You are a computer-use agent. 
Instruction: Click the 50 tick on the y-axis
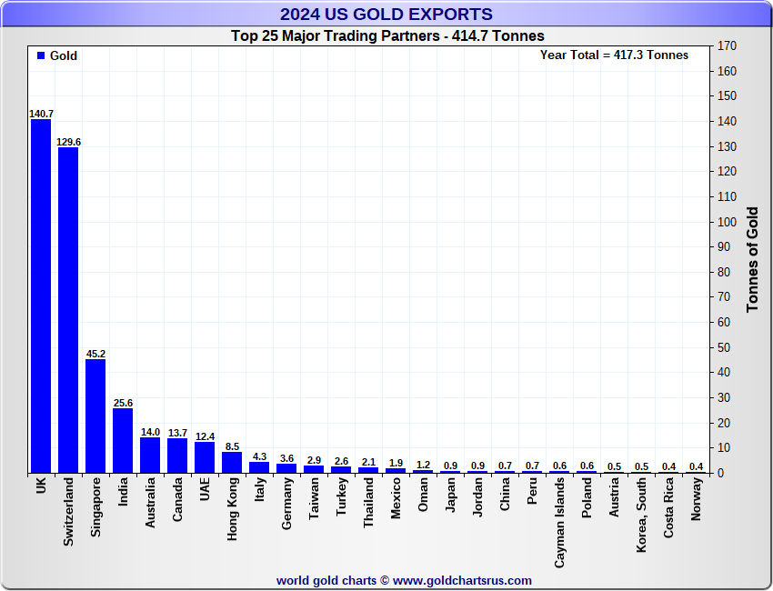click(724, 348)
